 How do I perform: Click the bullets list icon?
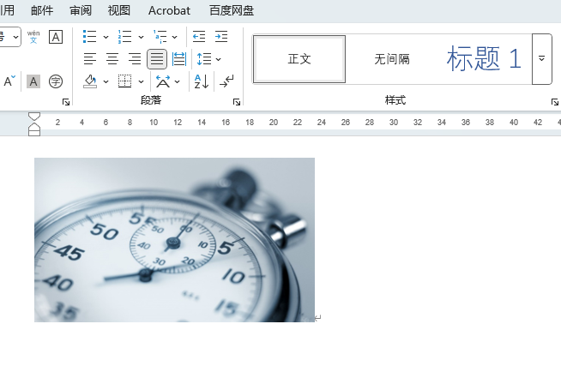click(x=89, y=37)
